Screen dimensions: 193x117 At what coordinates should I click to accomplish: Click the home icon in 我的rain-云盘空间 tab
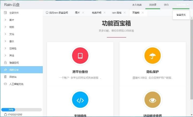click(x=47, y=12)
